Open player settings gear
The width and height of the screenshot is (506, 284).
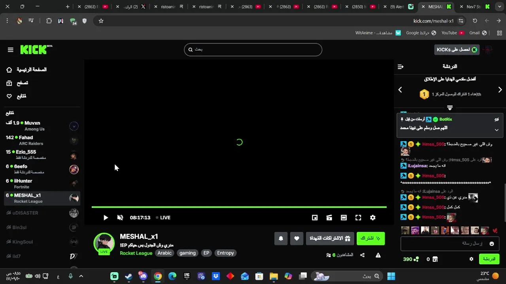click(373, 218)
